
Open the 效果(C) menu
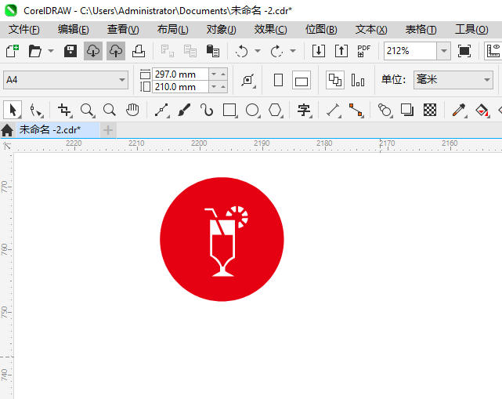tap(271, 30)
